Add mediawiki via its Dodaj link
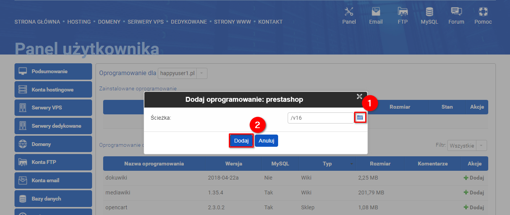 474,193
